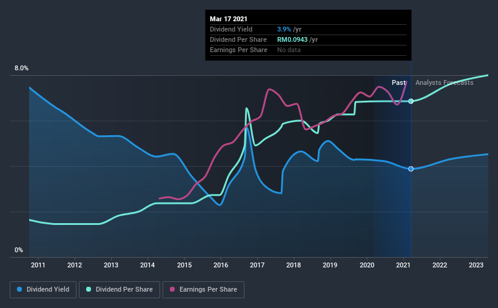
Task: Toggle the Dividend Yield legend button
Action: [43, 290]
